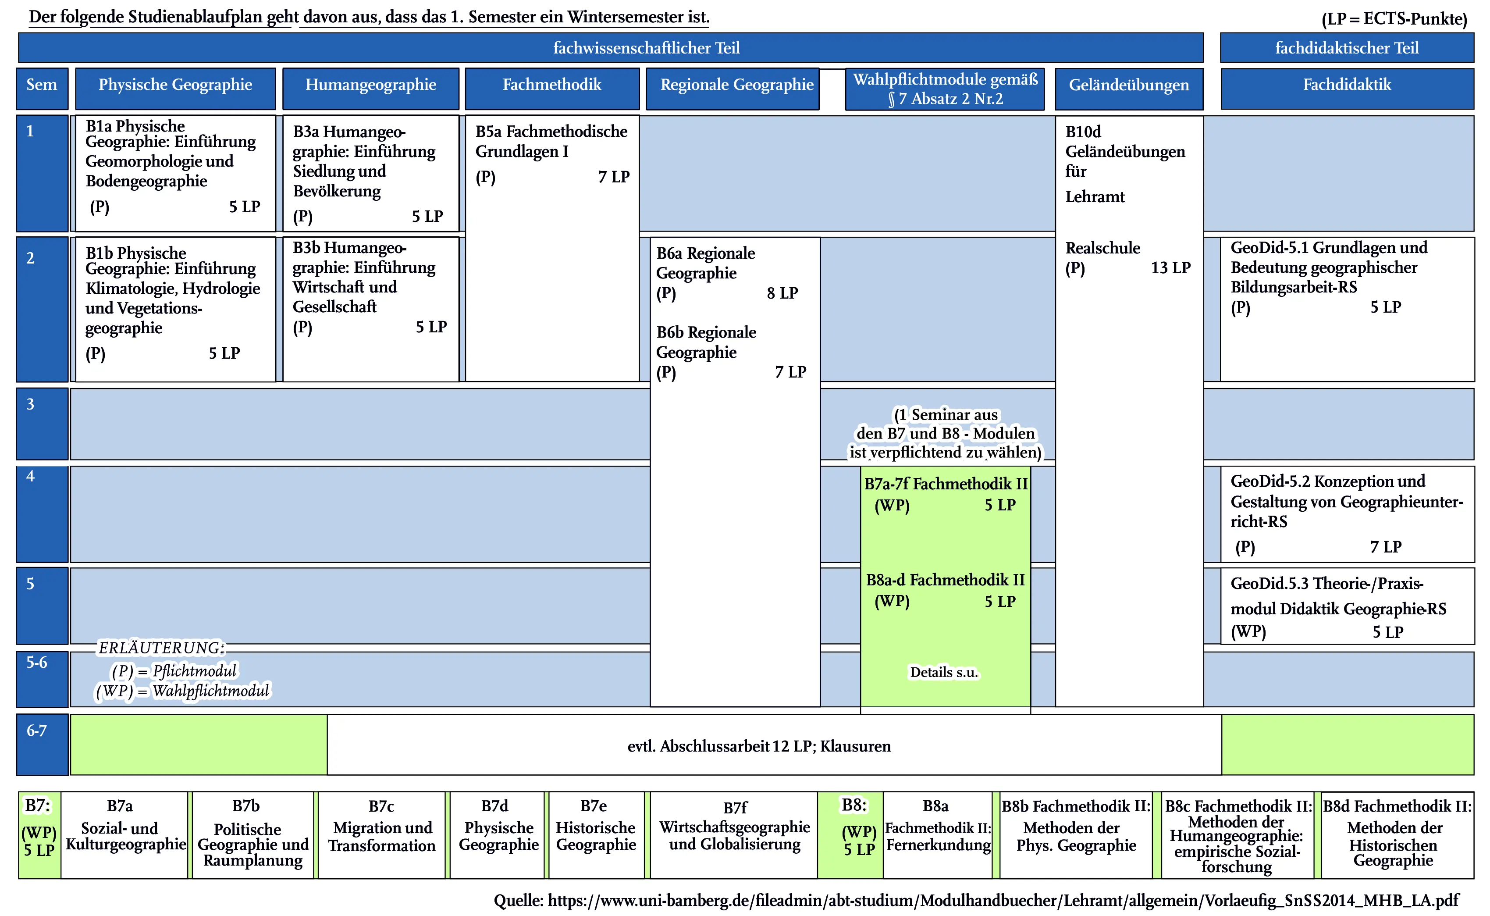This screenshot has width=1490, height=916.
Task: Click the B7f Wirtschaftsgeographie und Globalisierung cell
Action: point(734,834)
